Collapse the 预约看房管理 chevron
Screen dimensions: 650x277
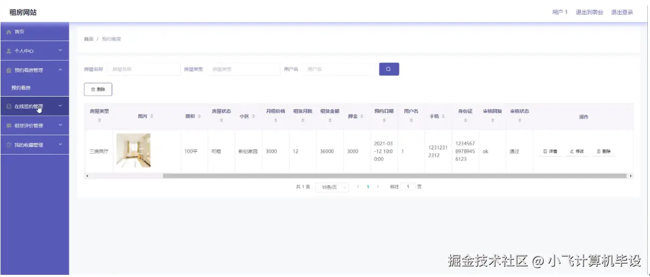(x=61, y=70)
